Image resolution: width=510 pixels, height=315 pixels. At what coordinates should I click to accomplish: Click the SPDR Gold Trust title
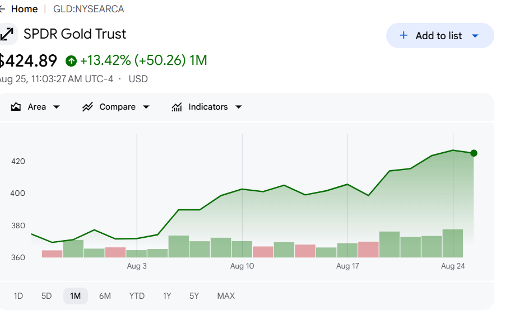[x=75, y=34]
